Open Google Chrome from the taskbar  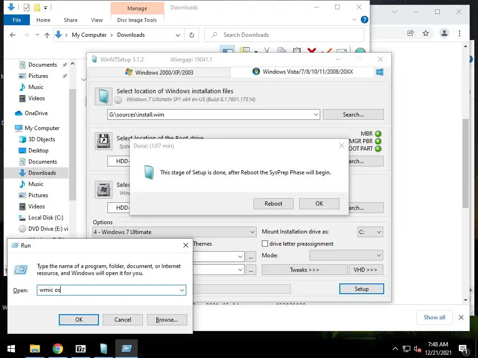[57, 349]
